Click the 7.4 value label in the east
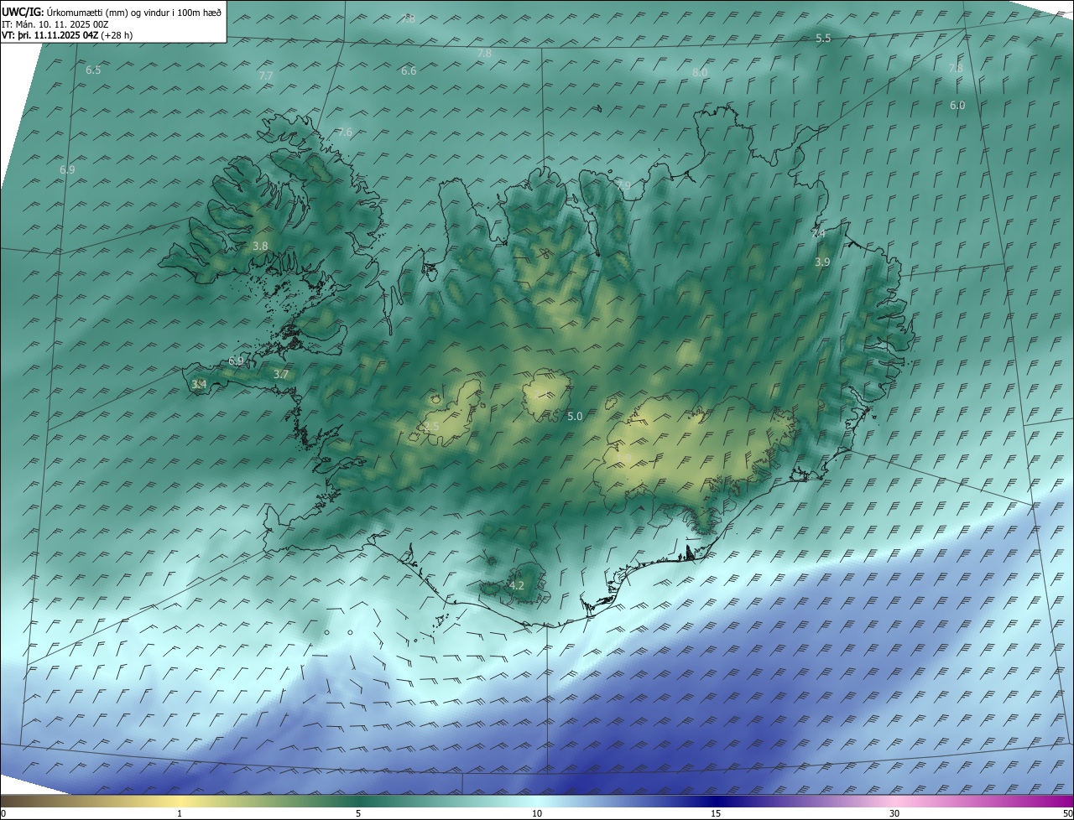 818,234
